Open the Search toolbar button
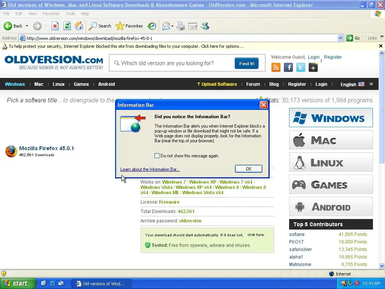This screenshot has width=385, height=289. click(100, 26)
